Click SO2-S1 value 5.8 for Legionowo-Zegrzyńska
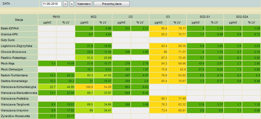This screenshot has width=261, height=119. (196, 46)
